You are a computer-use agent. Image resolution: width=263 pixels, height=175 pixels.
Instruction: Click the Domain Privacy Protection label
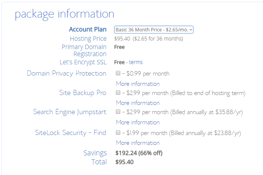(67, 73)
